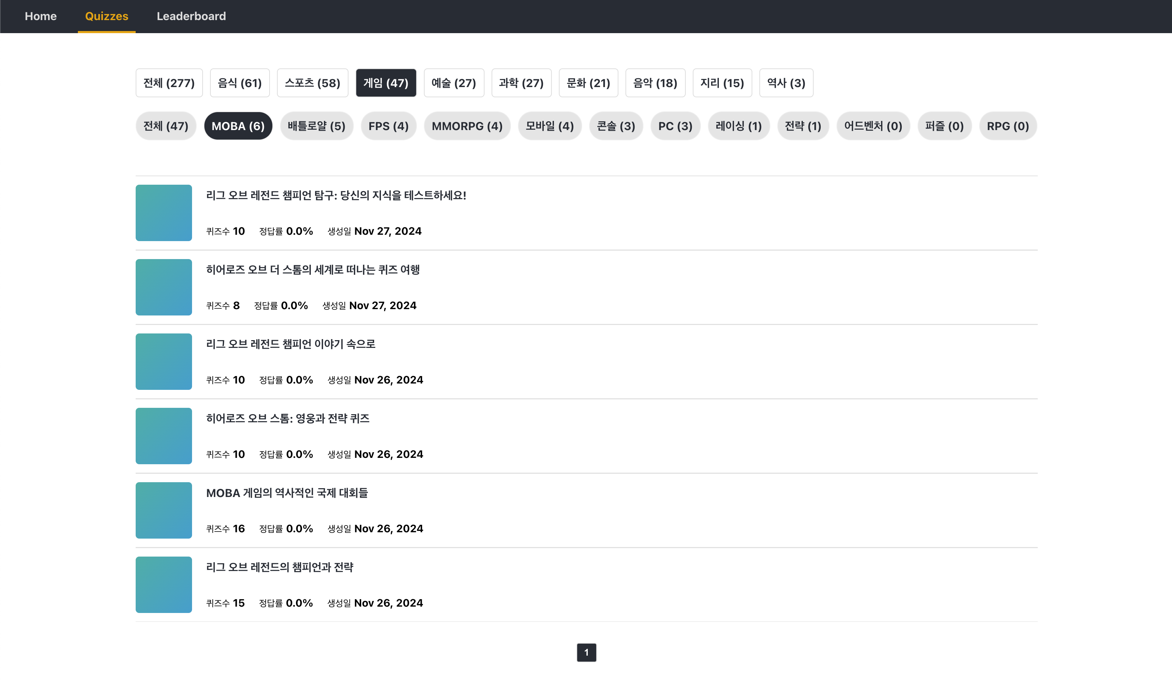This screenshot has width=1172, height=681.
Task: Open quiz 리그 오브 레전드의 챔피언과 전략
Action: click(x=279, y=567)
